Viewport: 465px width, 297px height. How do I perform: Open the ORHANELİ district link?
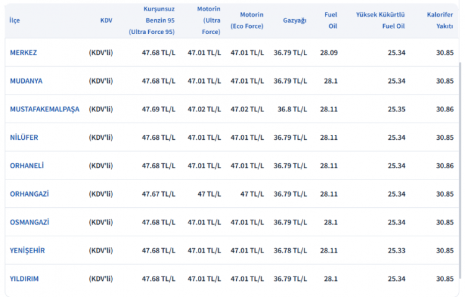point(27,166)
